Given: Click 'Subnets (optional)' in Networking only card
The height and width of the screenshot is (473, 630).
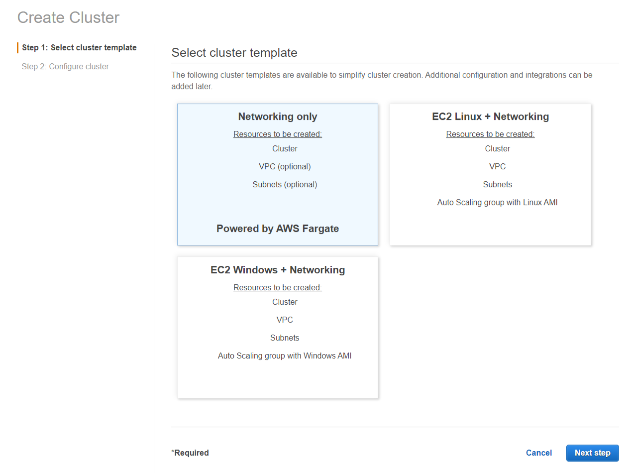Looking at the screenshot, I should [285, 185].
